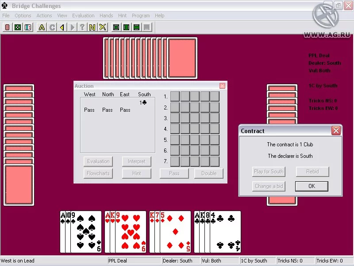
Task: Select the 8 of clubs card
Action: pos(207,232)
